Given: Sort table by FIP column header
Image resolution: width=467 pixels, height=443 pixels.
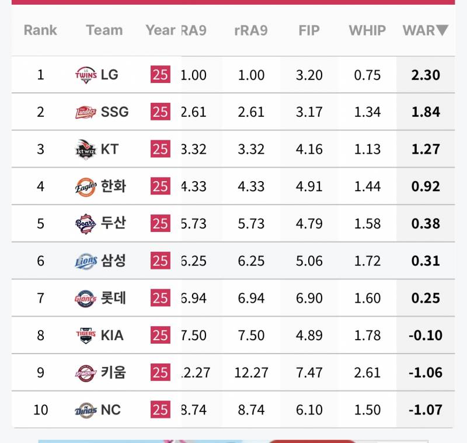Looking at the screenshot, I should click(309, 30).
